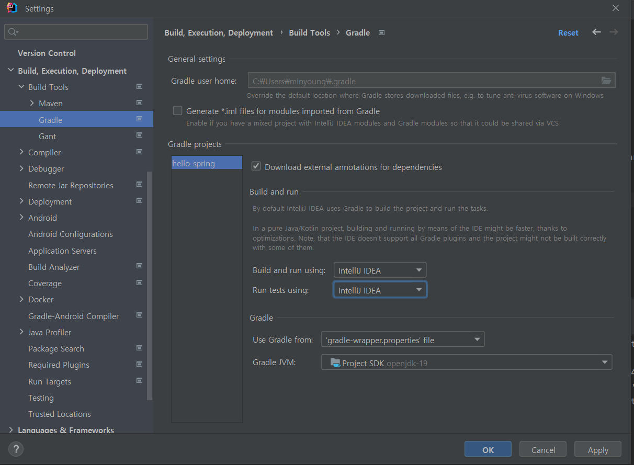634x465 pixels.
Task: Click the project marker icon beside Deployment
Action: pos(139,201)
